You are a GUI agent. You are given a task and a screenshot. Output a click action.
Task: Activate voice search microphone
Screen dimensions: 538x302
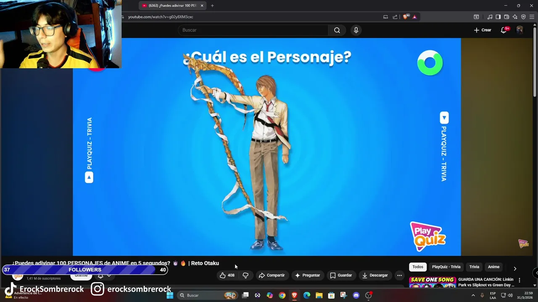click(356, 30)
